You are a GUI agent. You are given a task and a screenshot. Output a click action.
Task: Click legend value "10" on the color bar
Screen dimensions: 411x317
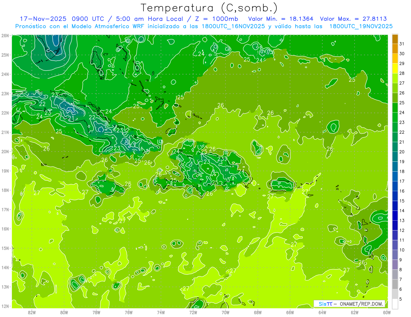(402, 250)
